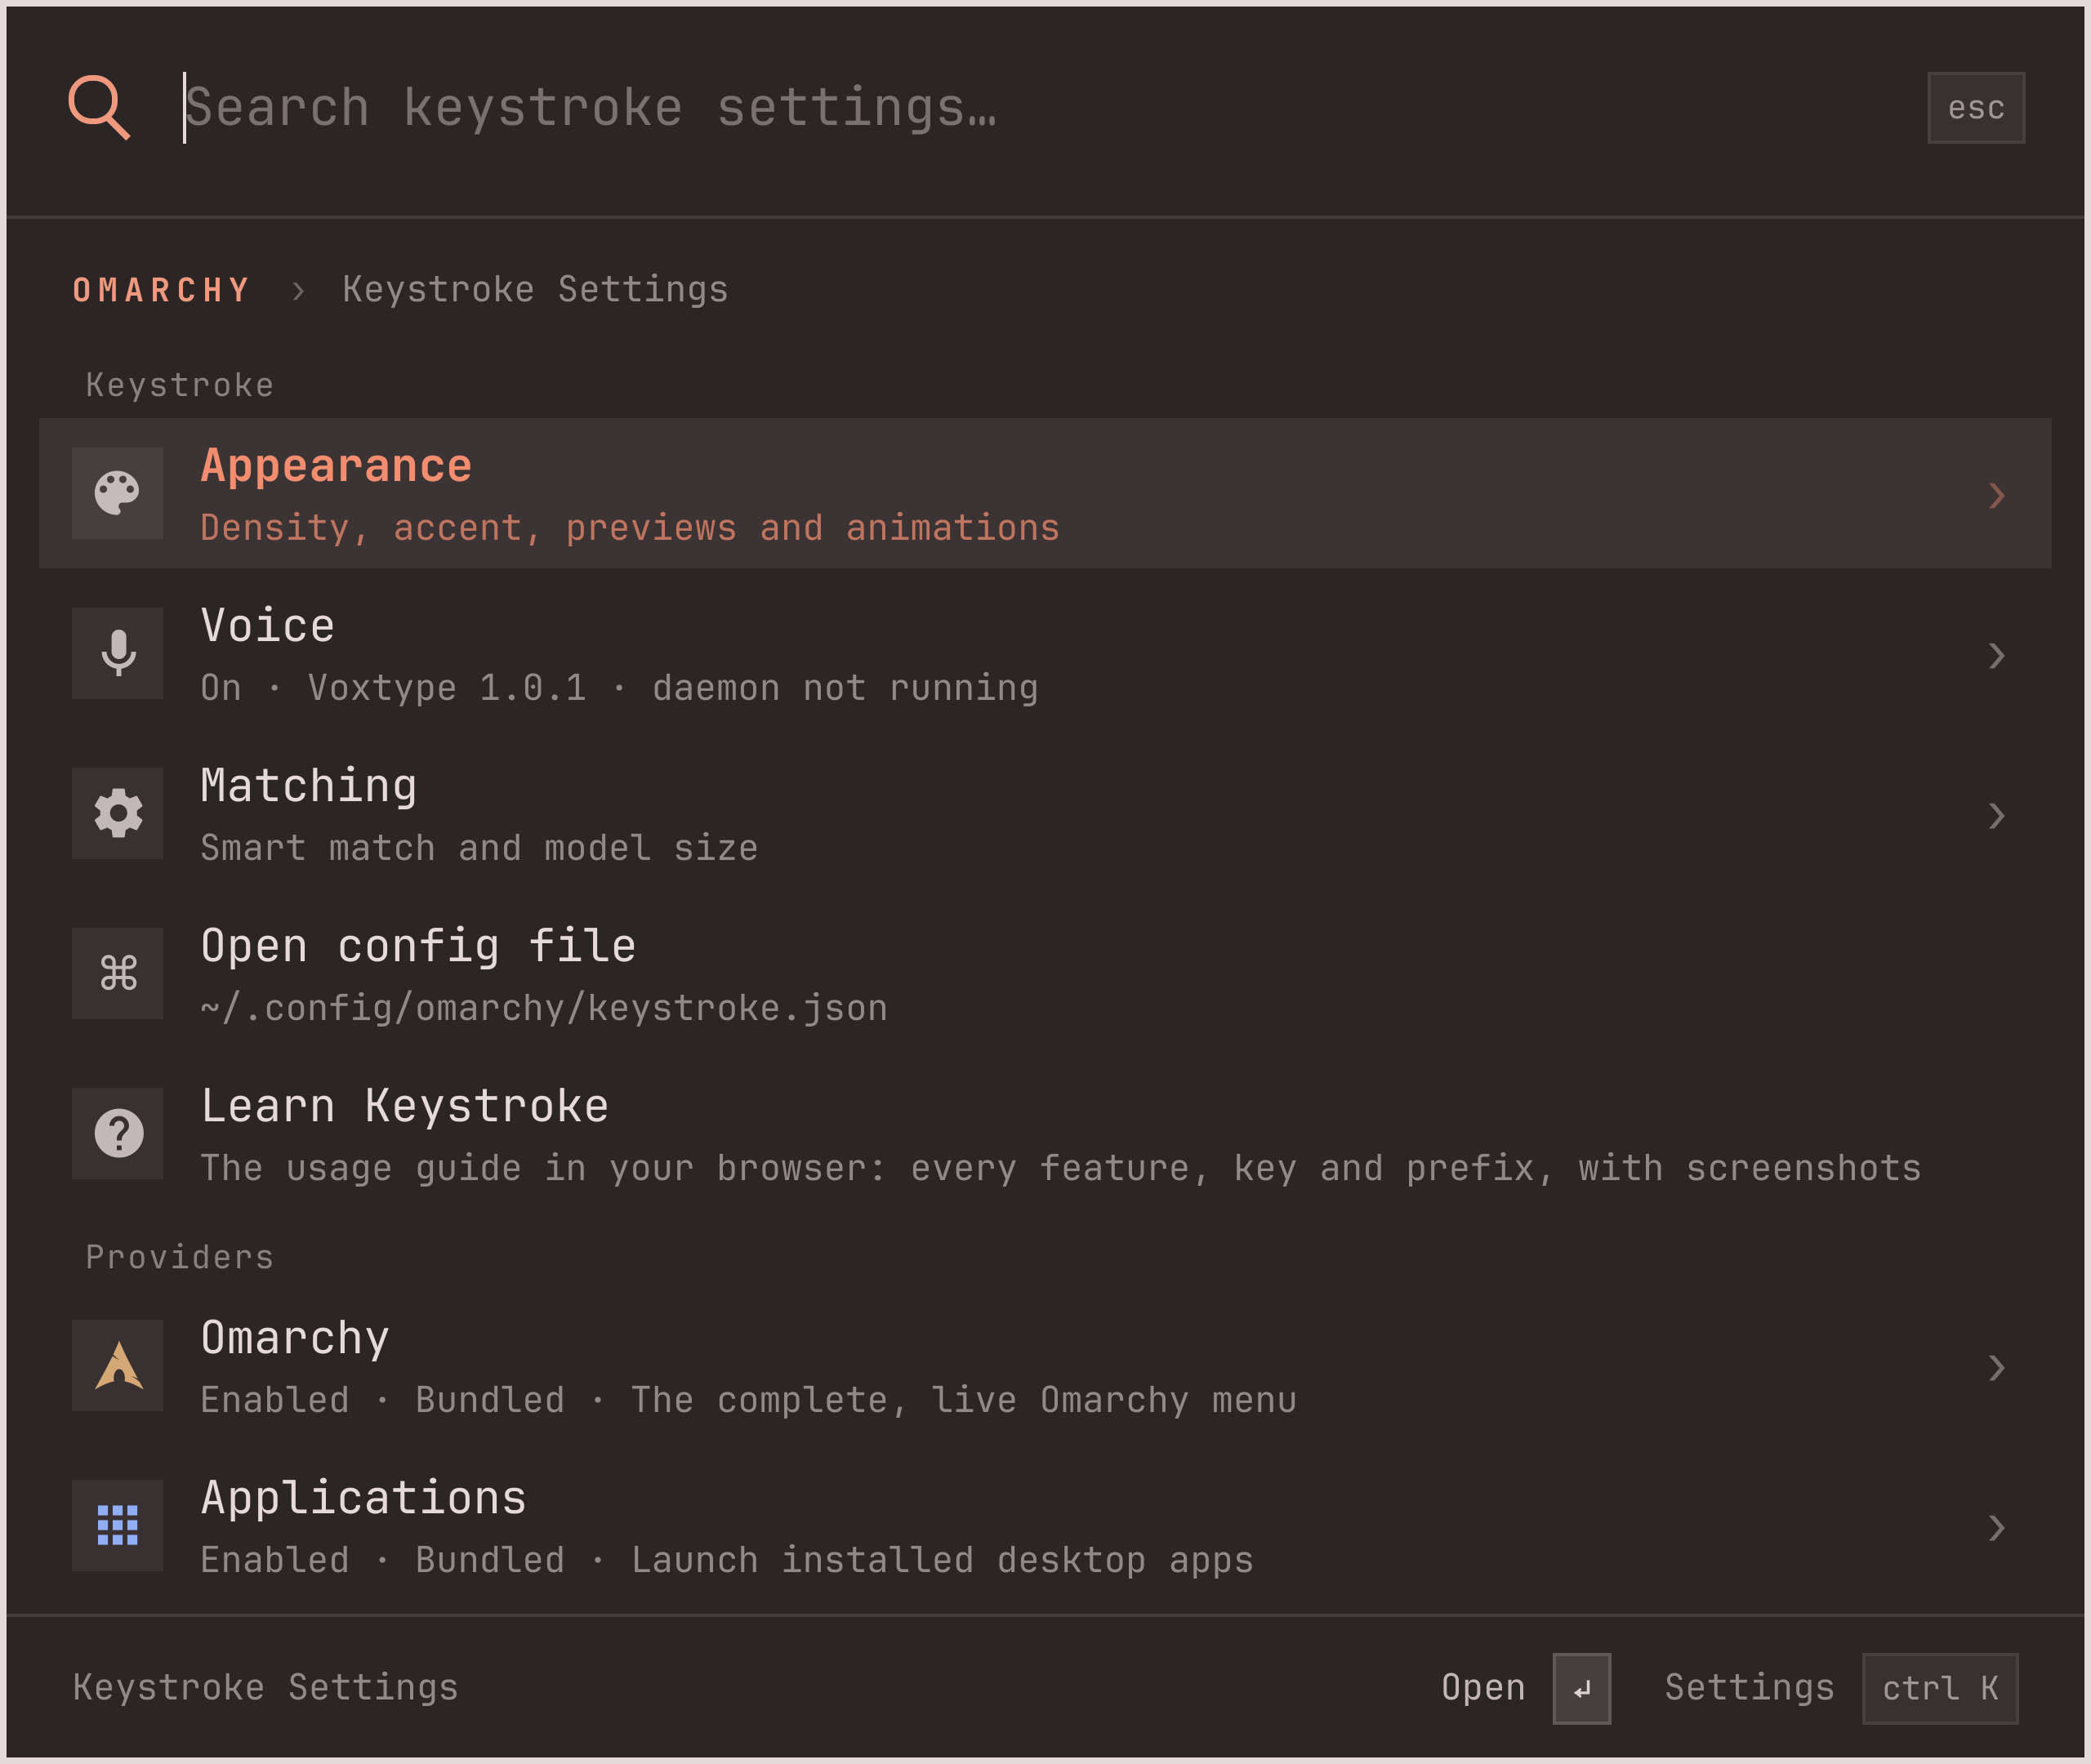Click the Matching entry title
Viewport: 2091px width, 1764px height.
tap(309, 786)
